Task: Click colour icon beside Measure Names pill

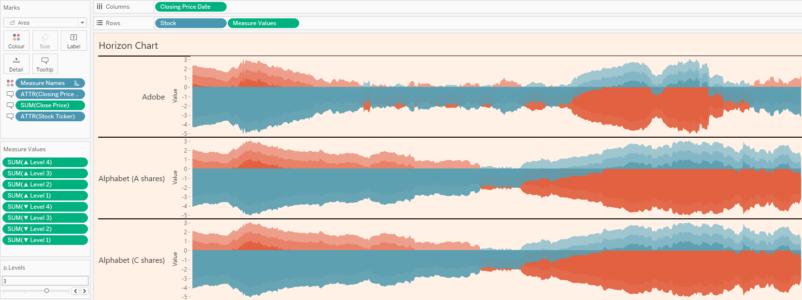Action: pos(10,83)
